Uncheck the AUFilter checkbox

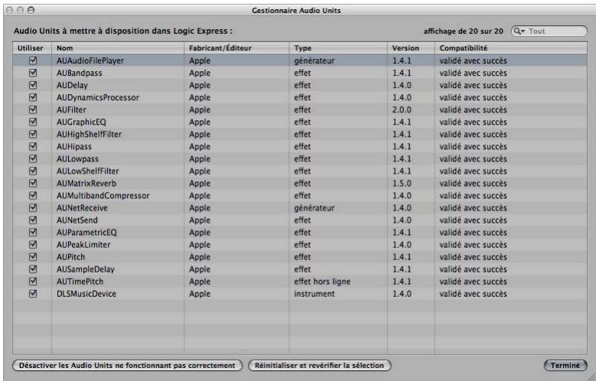click(33, 109)
